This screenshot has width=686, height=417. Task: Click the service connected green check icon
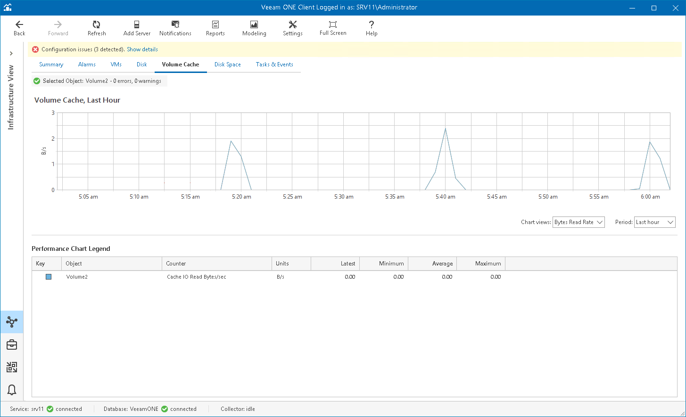pos(50,409)
